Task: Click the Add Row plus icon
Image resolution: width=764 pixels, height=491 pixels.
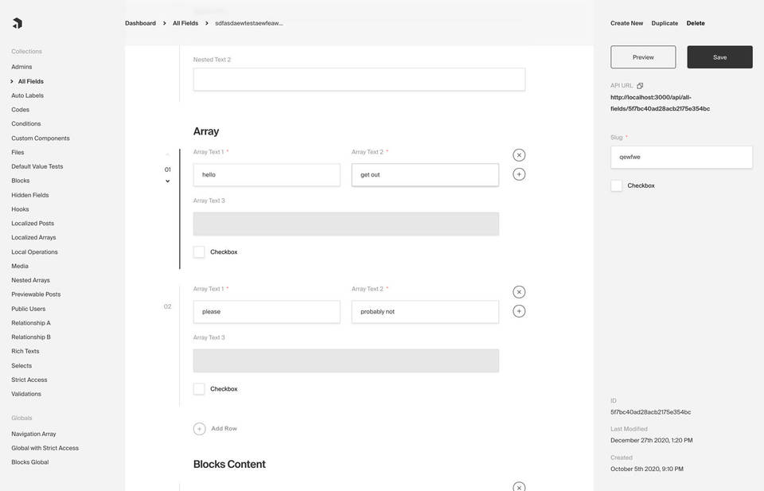Action: click(x=199, y=429)
